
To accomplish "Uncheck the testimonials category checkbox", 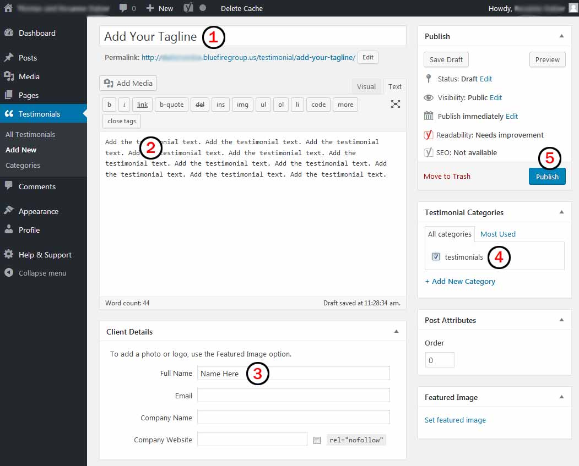I will click(436, 256).
